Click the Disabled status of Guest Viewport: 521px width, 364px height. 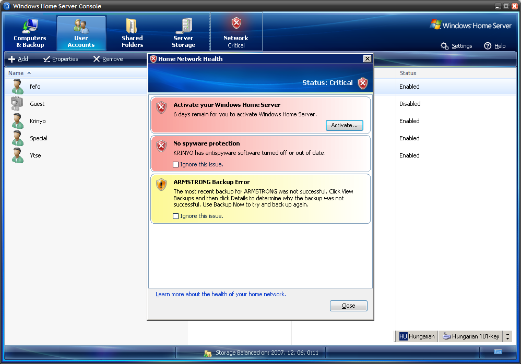click(x=410, y=104)
